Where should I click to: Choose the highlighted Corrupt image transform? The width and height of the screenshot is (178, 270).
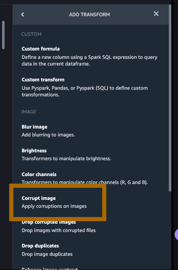coord(58,202)
